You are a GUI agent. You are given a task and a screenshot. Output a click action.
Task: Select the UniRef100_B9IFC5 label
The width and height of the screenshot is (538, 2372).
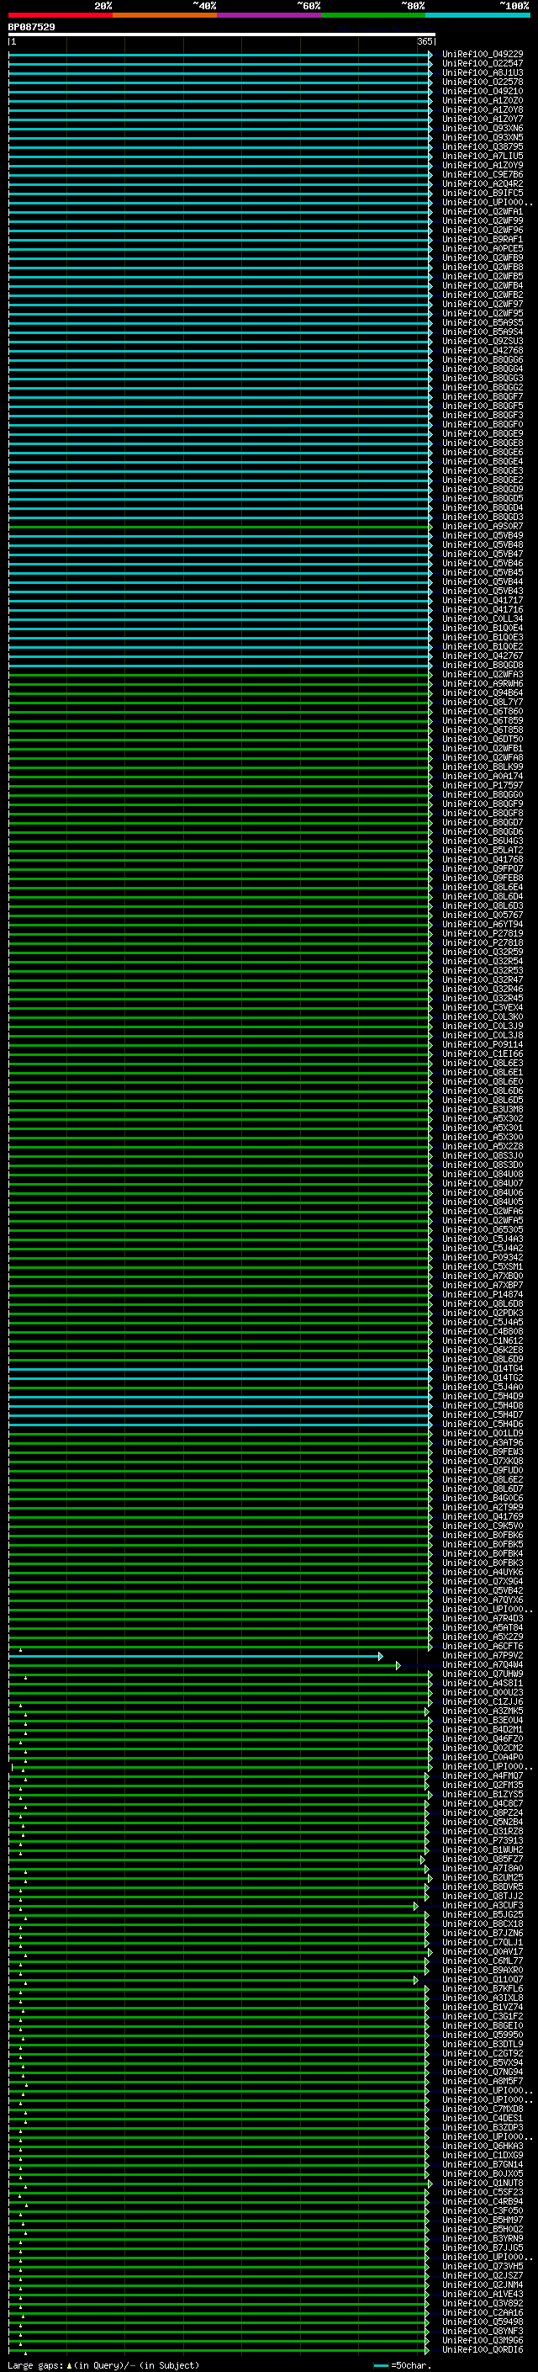tap(483, 194)
